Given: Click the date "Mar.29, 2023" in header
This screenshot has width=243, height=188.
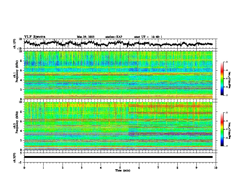Looking at the screenshot, I should point(86,37).
